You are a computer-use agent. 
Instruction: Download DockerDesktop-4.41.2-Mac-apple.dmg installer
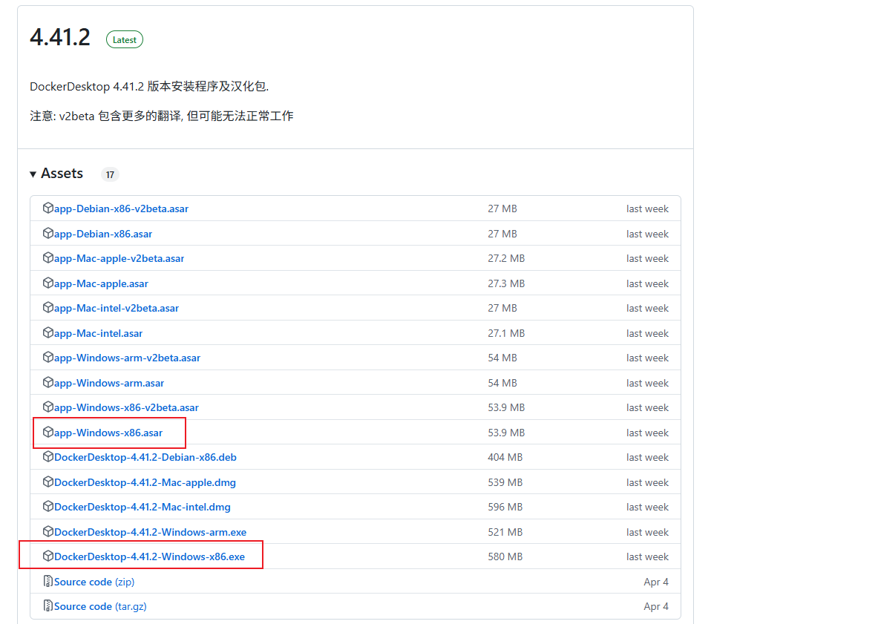tap(145, 482)
